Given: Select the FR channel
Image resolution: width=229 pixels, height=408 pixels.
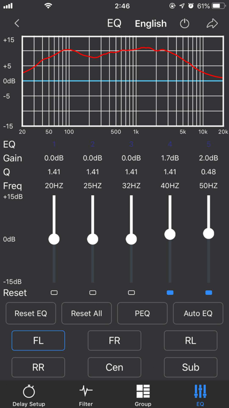Looking at the screenshot, I should pos(114,341).
